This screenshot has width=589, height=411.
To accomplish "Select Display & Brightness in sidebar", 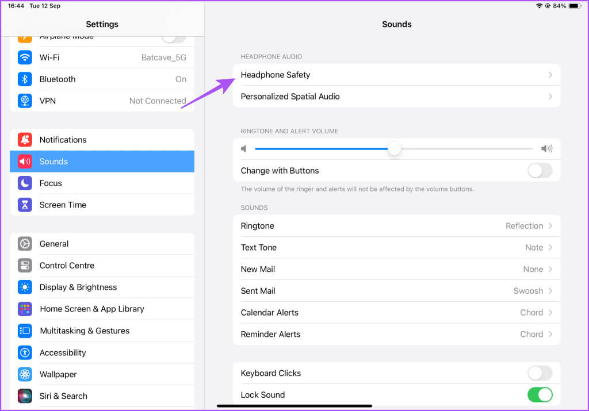I will [x=78, y=287].
